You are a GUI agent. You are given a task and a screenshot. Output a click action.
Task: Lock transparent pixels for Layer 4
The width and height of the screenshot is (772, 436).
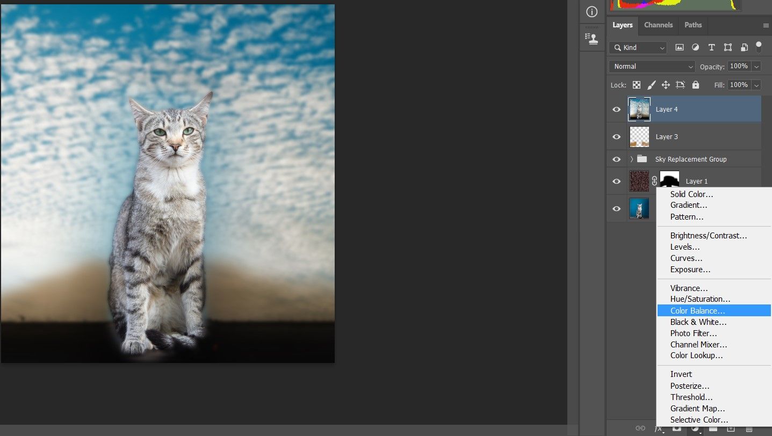[x=637, y=85]
